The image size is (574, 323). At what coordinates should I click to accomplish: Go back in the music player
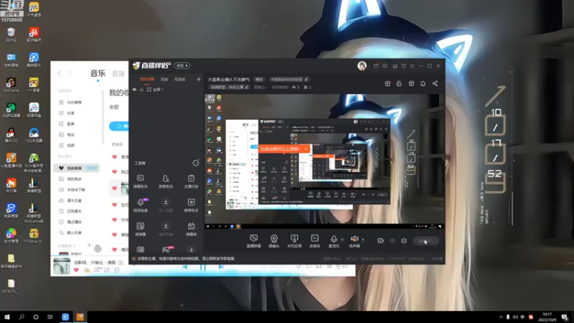tap(60, 73)
